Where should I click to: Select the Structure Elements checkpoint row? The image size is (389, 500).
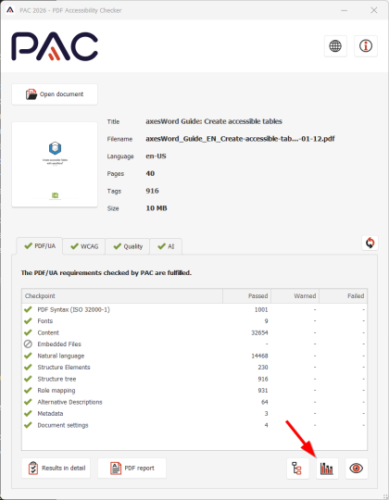coord(194,367)
